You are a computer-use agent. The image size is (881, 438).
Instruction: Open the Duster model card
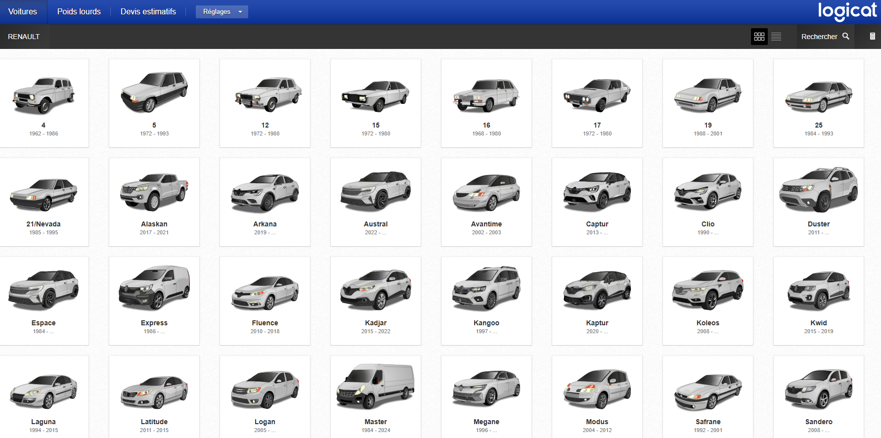click(819, 202)
